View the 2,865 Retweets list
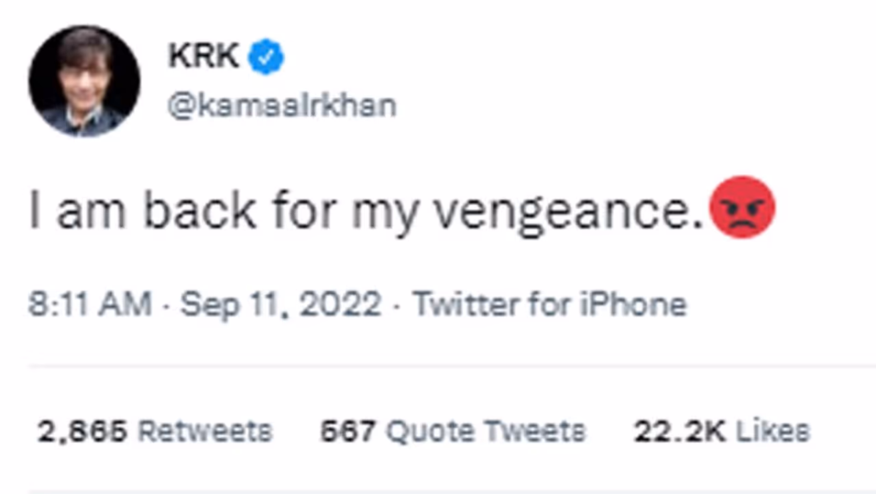The image size is (876, 494). (155, 432)
